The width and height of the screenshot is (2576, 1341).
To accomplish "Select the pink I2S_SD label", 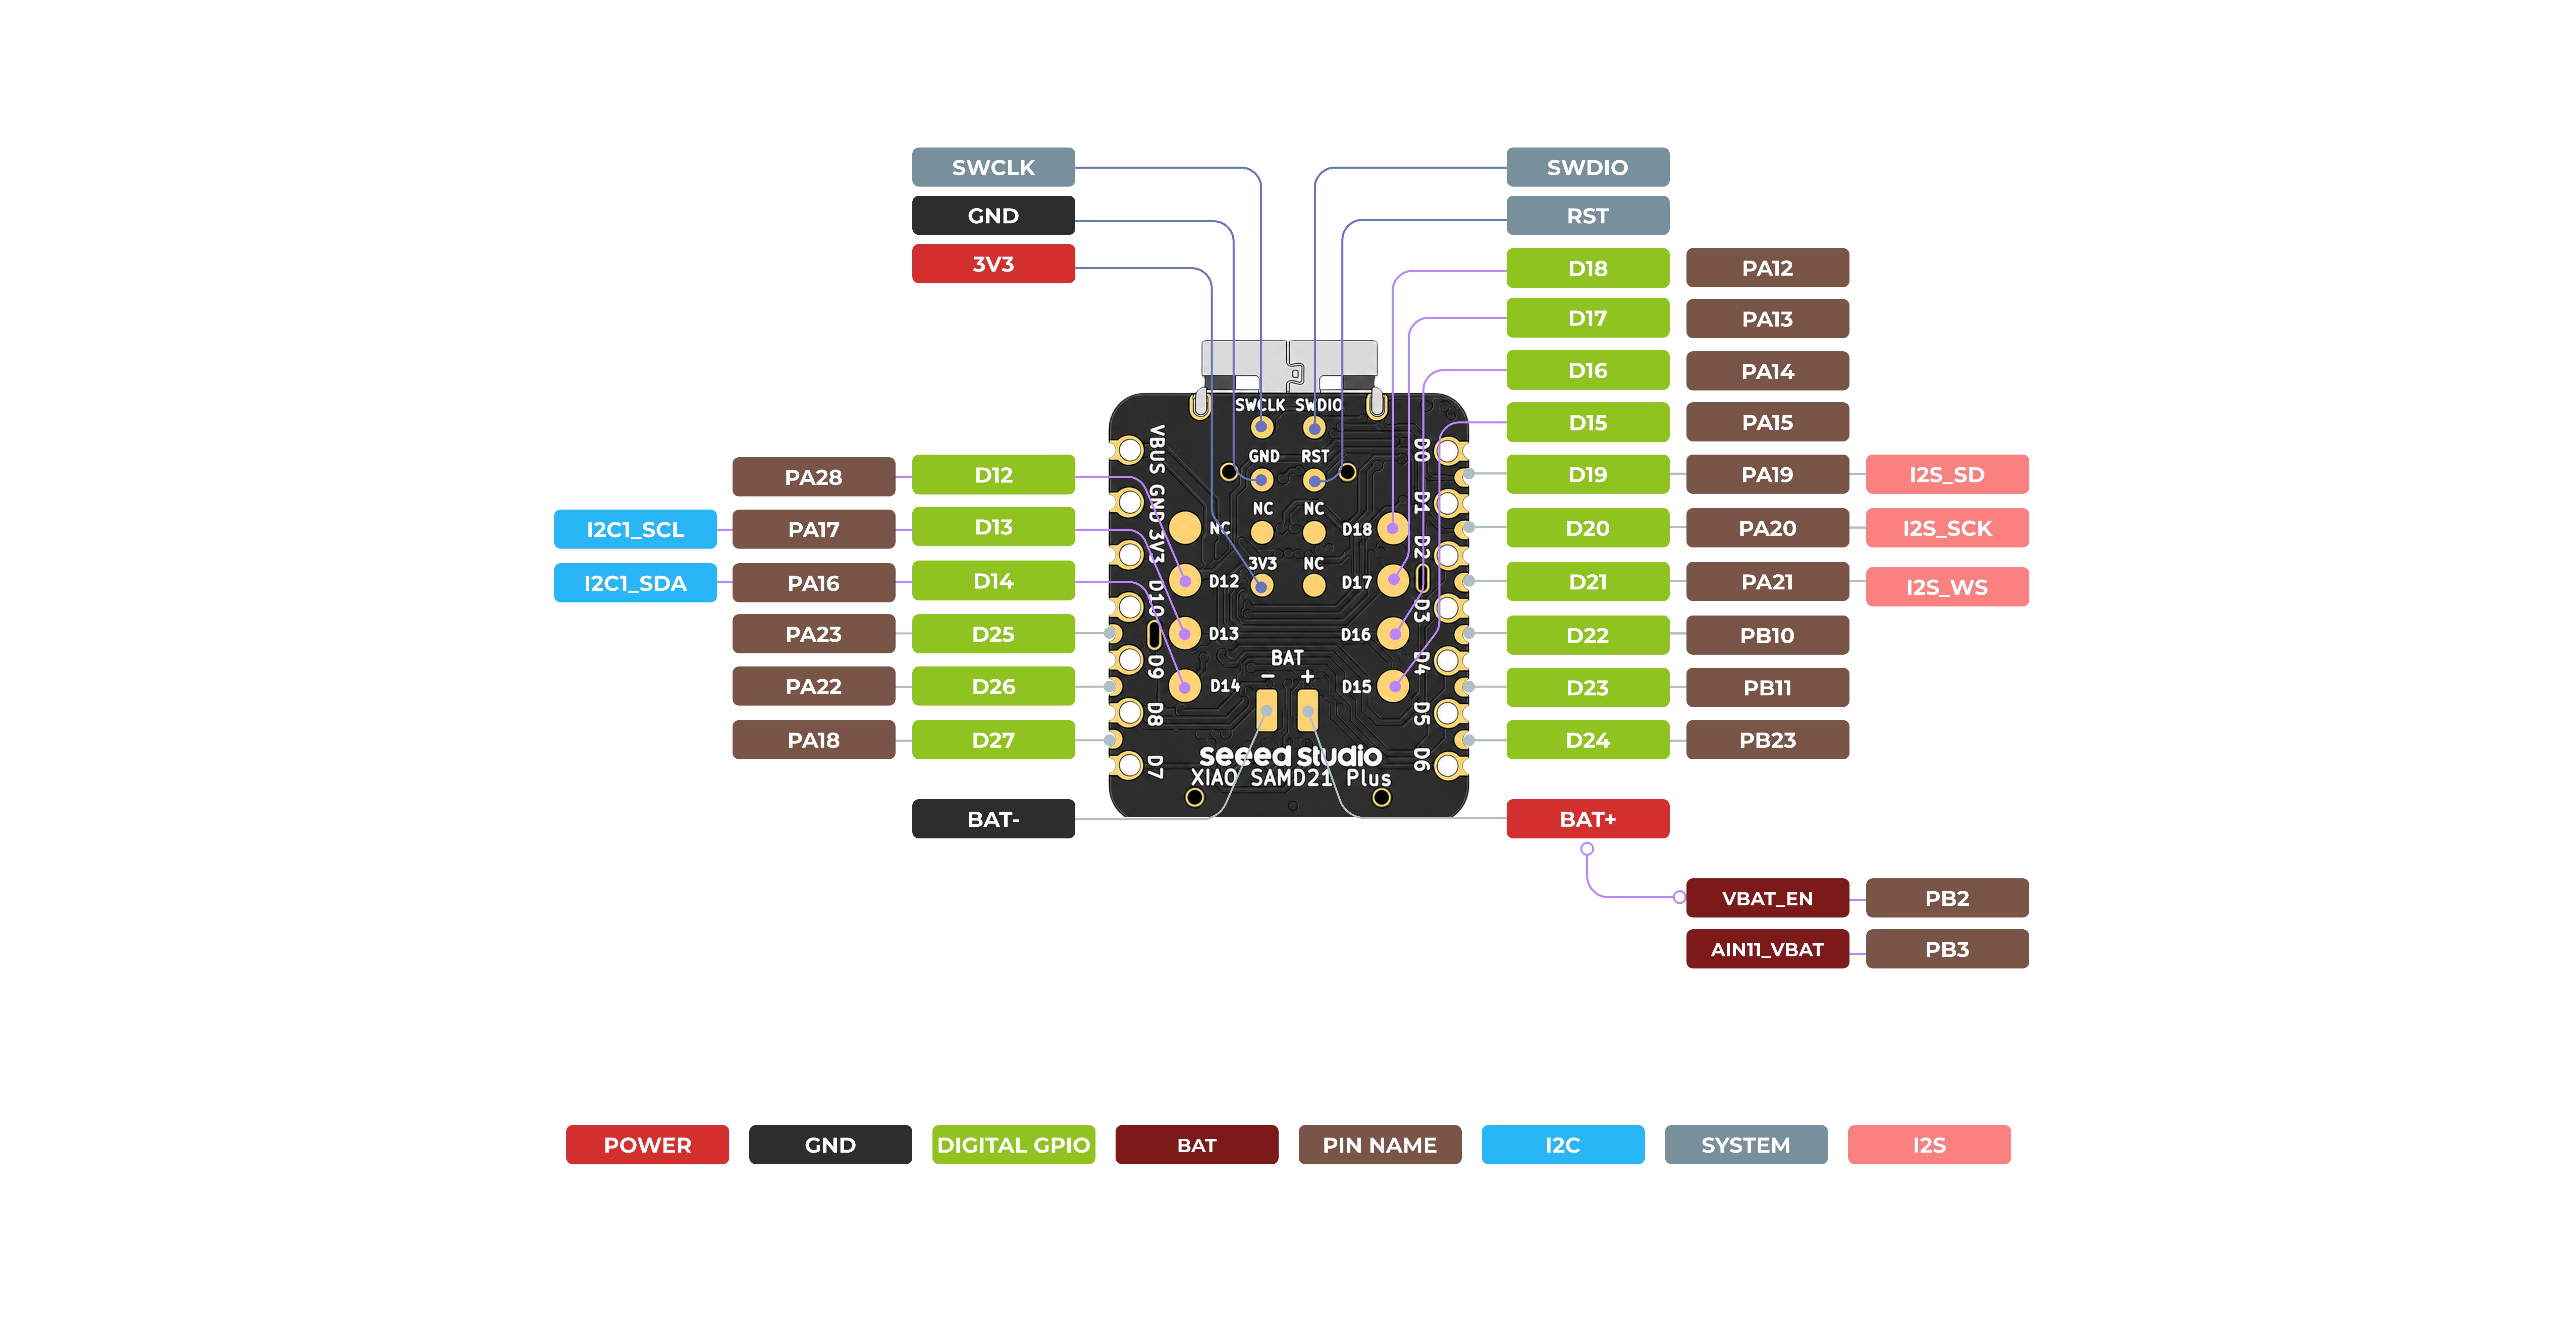I will click(1947, 475).
